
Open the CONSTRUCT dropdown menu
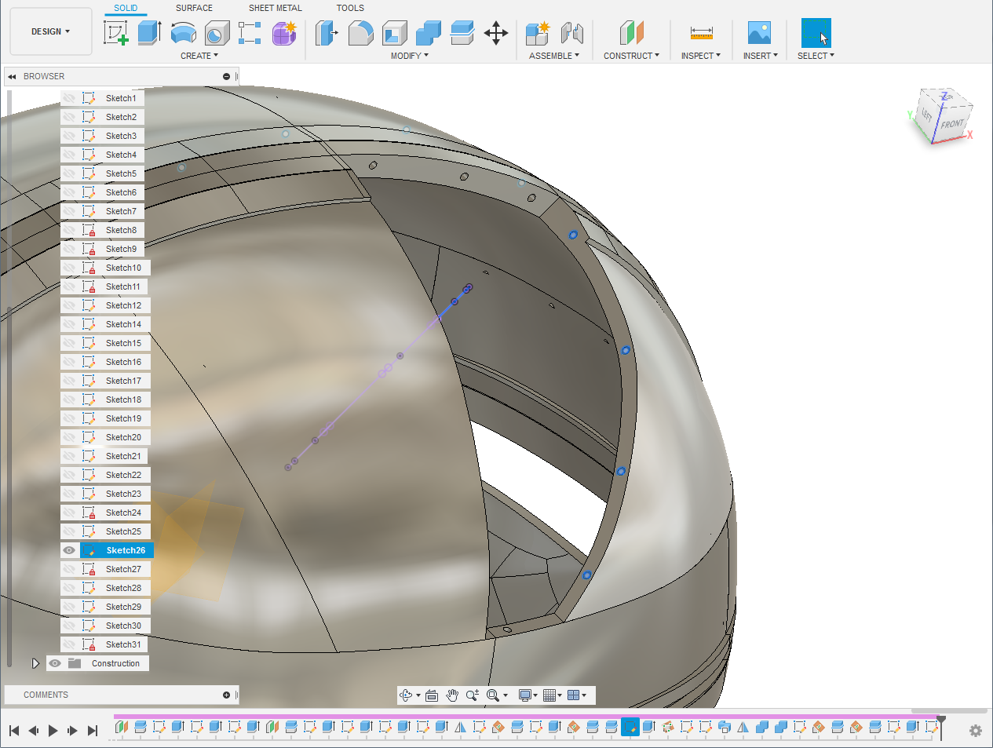[x=631, y=56]
